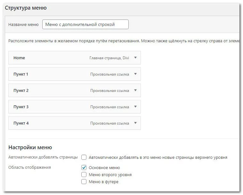This screenshot has height=195, width=243.
Task: Toggle the Пункт 4 disclosure triangle
Action: click(135, 123)
